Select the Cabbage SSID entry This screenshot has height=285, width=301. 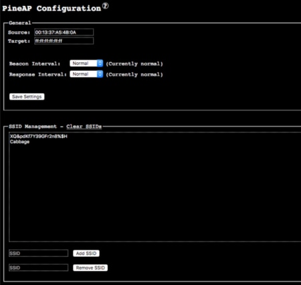[19, 142]
